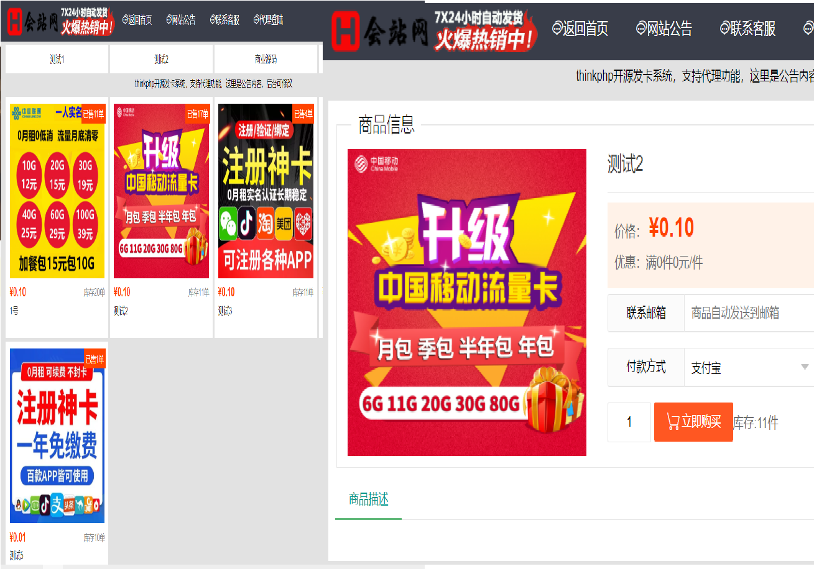The width and height of the screenshot is (814, 569).
Task: Open 代理登陆 in the list page header
Action: 269,20
